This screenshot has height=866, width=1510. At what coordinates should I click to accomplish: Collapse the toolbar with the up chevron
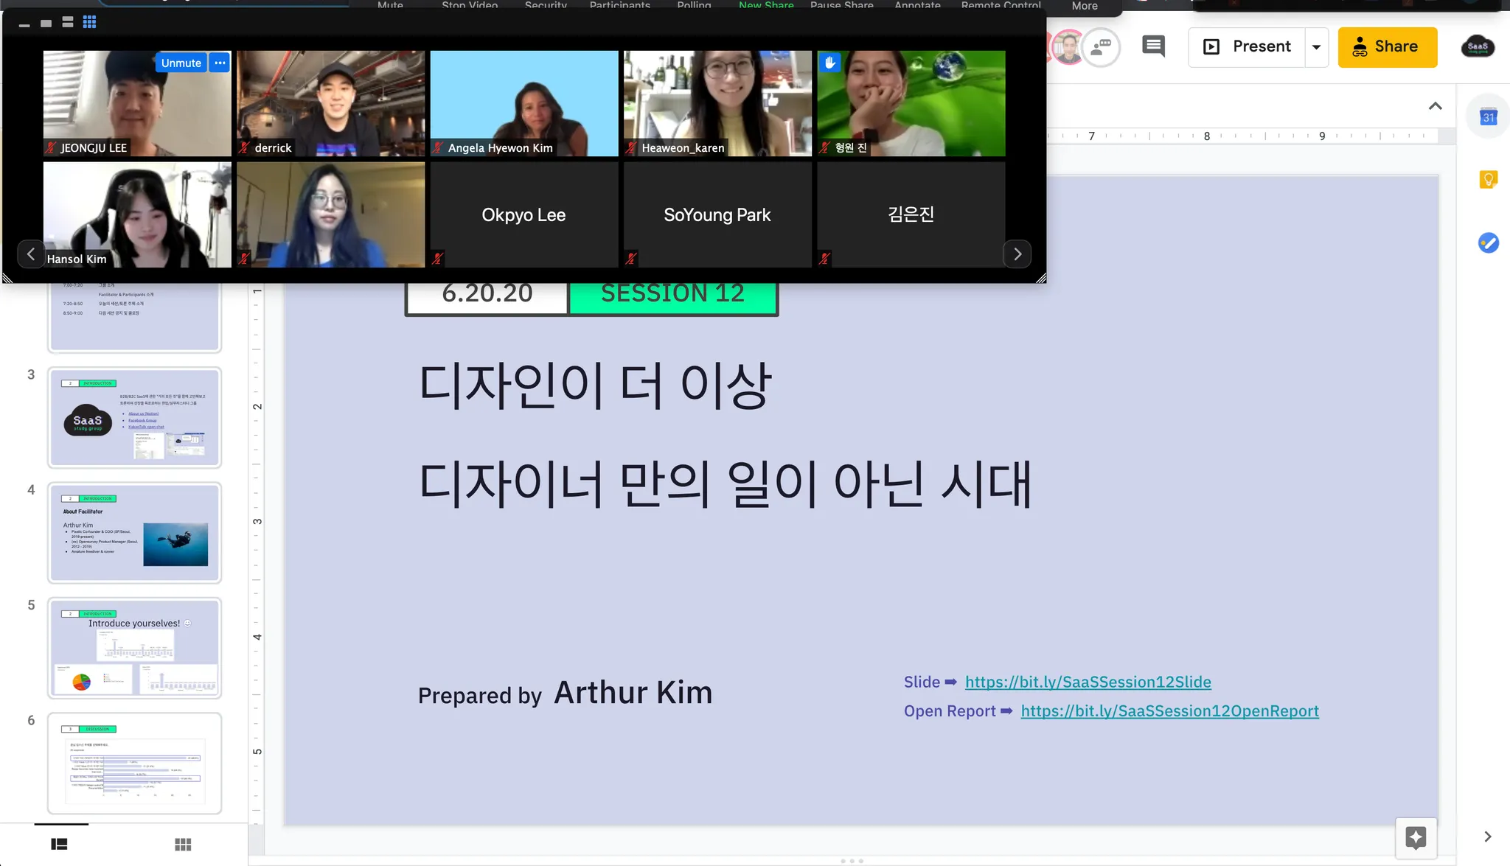coord(1435,106)
